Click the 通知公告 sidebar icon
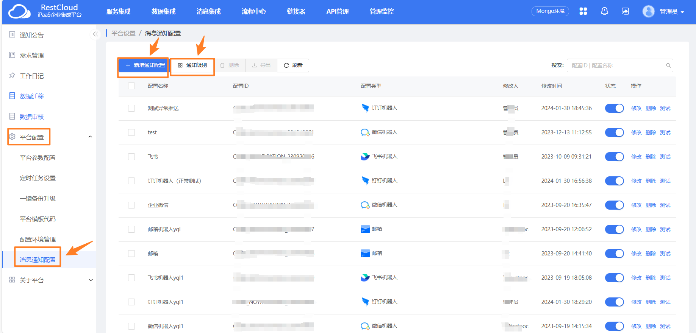This screenshot has width=696, height=333. pos(12,35)
